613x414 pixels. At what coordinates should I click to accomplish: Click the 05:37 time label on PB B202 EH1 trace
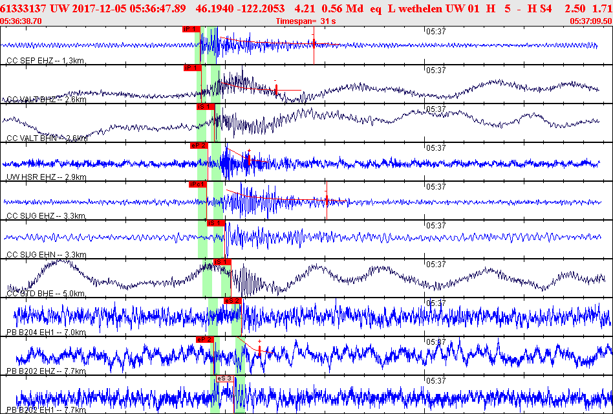coord(436,381)
